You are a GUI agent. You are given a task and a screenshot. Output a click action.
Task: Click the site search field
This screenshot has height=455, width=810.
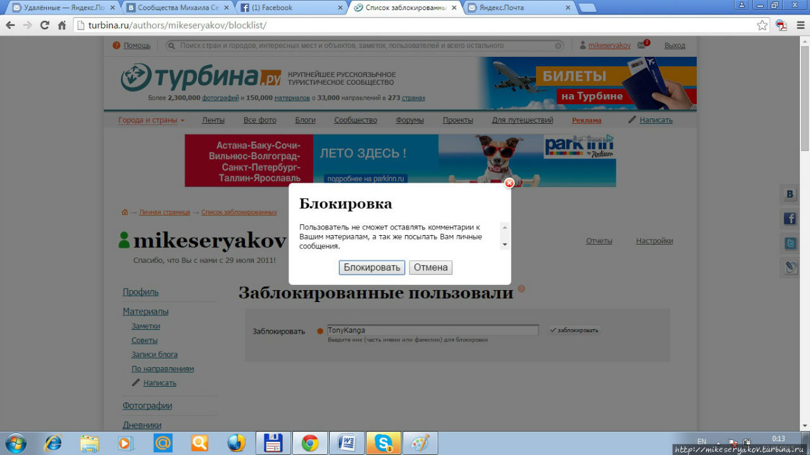click(364, 45)
